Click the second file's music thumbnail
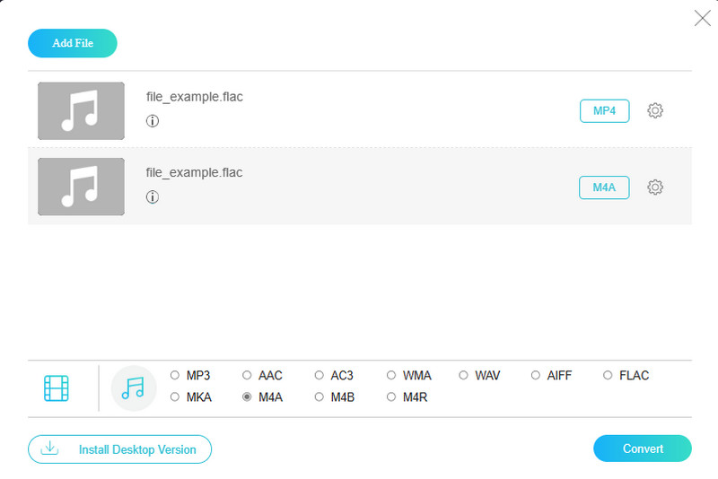718x479 pixels. pos(81,187)
